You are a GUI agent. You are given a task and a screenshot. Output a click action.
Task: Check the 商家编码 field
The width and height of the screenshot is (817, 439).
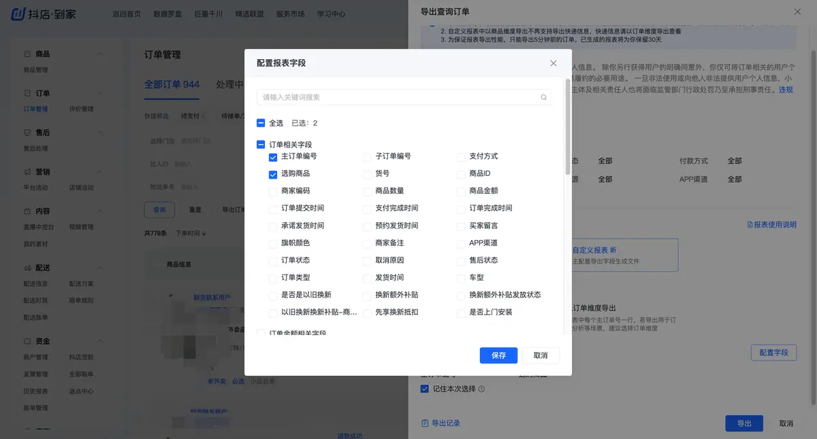(x=273, y=191)
